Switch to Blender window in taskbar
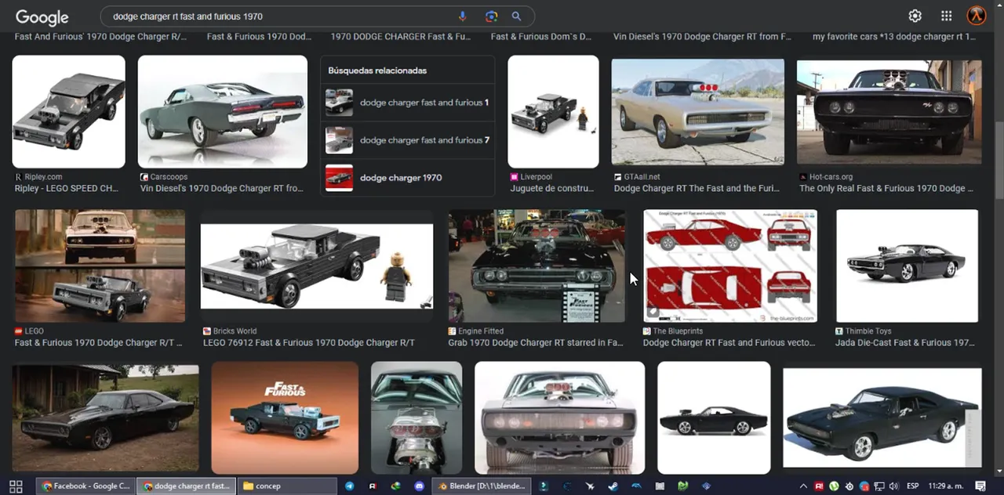The width and height of the screenshot is (1004, 495). coord(481,486)
